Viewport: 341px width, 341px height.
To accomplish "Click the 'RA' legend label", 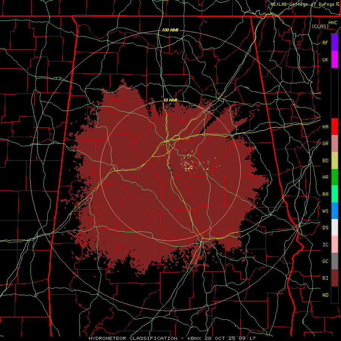I will click(325, 194).
